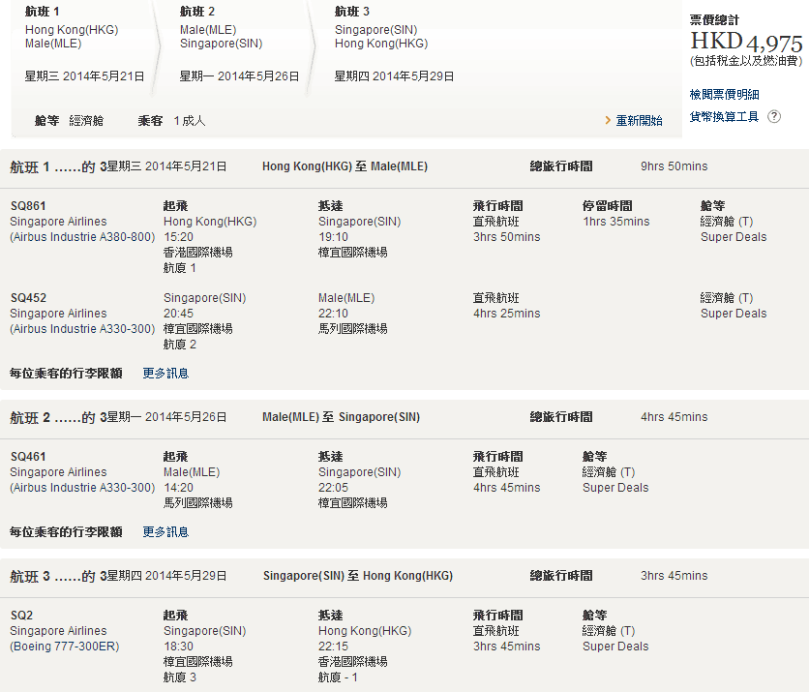This screenshot has width=809, height=692.
Task: Click flight number SQ2
Action: click(x=20, y=616)
